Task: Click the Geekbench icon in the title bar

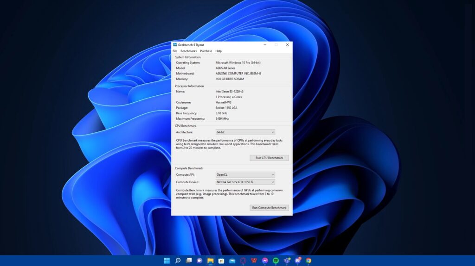Action: coord(175,45)
